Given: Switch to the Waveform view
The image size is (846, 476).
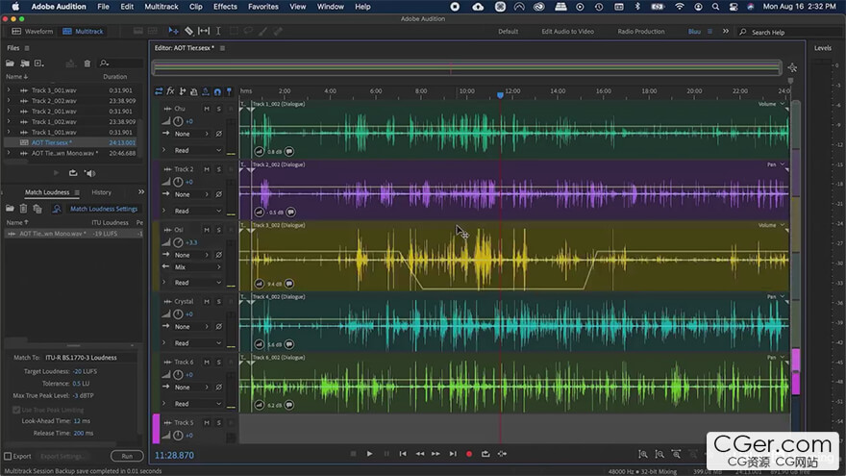Looking at the screenshot, I should click(x=33, y=32).
